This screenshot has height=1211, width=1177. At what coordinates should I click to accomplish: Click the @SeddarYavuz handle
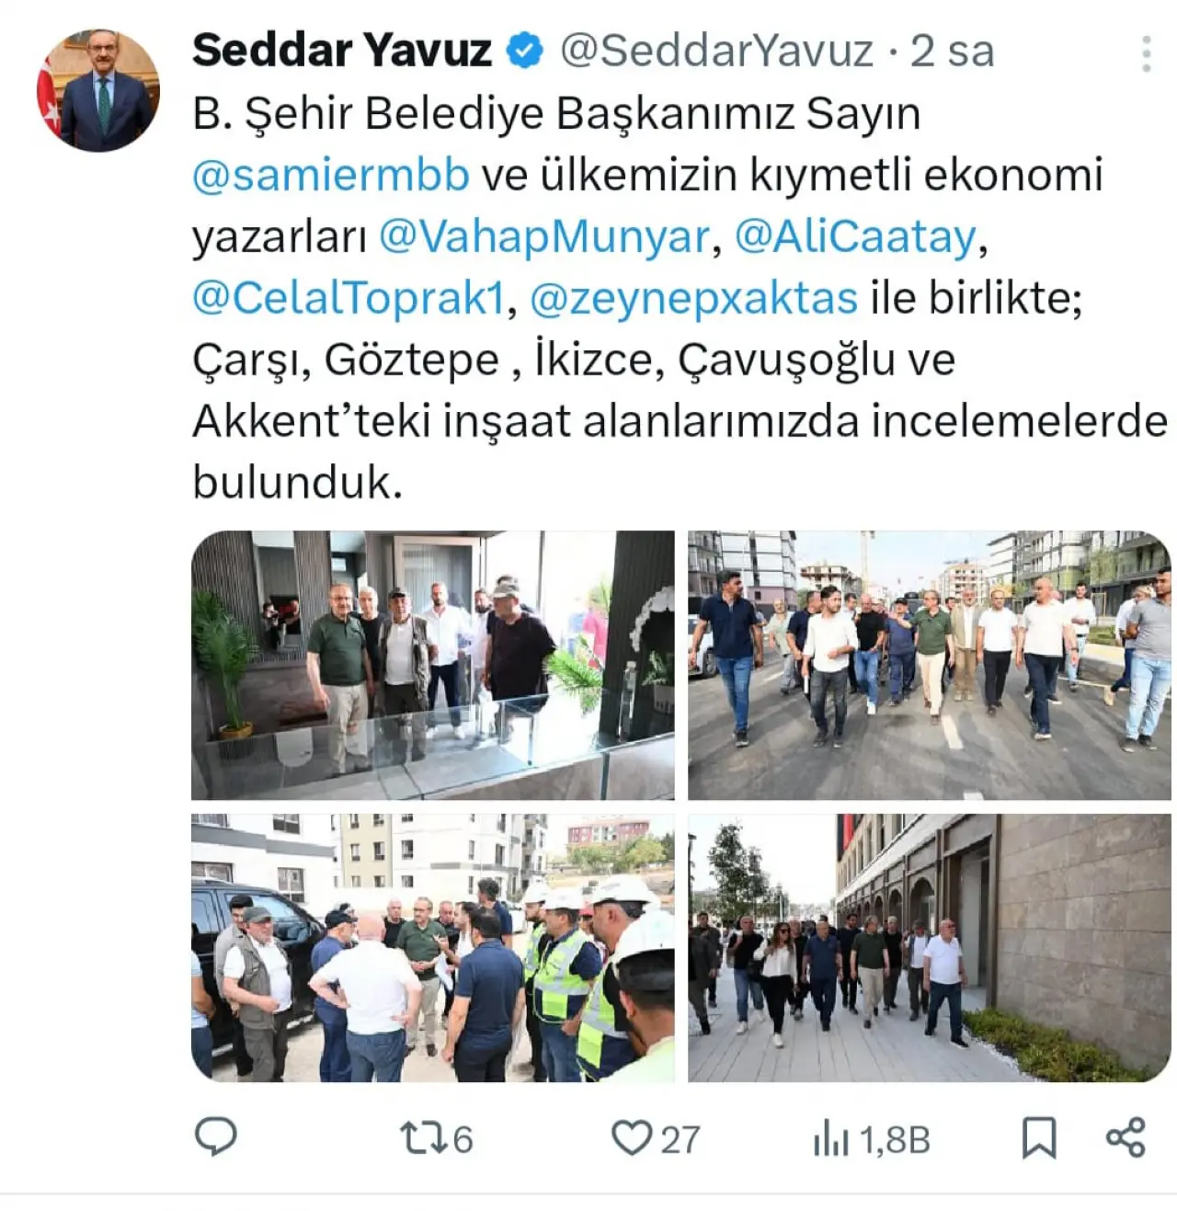pyautogui.click(x=716, y=51)
